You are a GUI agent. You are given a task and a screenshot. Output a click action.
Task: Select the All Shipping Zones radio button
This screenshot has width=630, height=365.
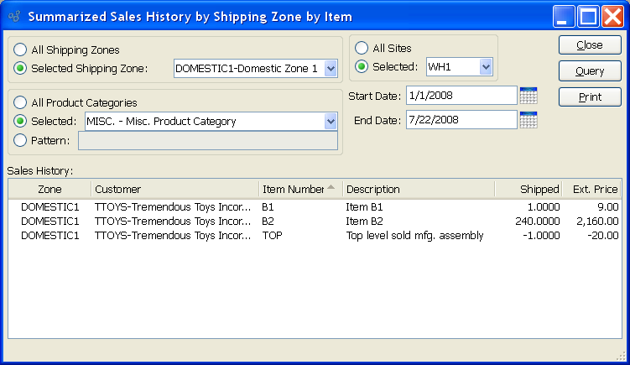(20, 50)
